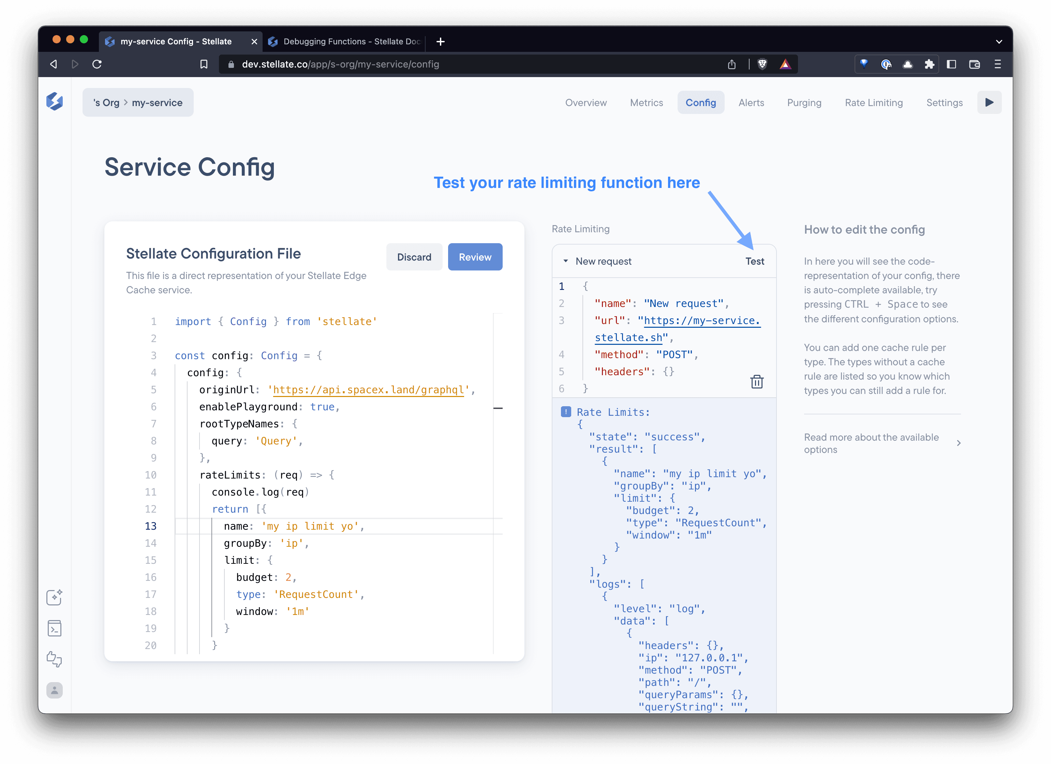Collapse the New request section

566,261
